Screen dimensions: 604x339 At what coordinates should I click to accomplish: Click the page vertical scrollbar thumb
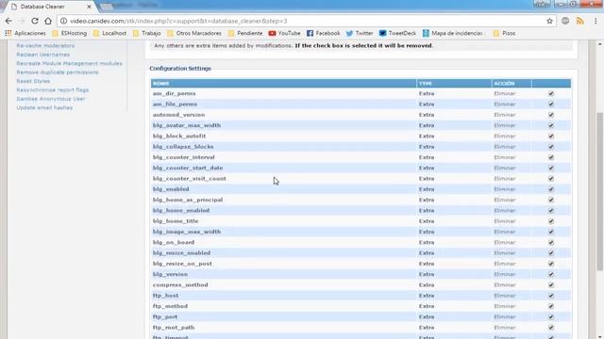600,191
